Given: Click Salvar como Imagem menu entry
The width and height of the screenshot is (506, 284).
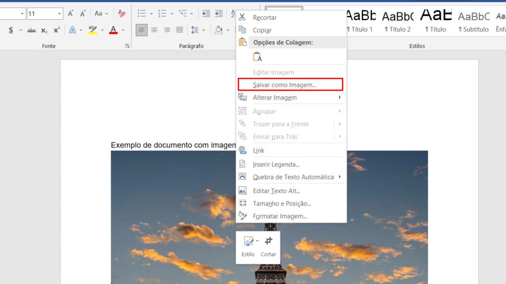Looking at the screenshot, I should point(291,85).
